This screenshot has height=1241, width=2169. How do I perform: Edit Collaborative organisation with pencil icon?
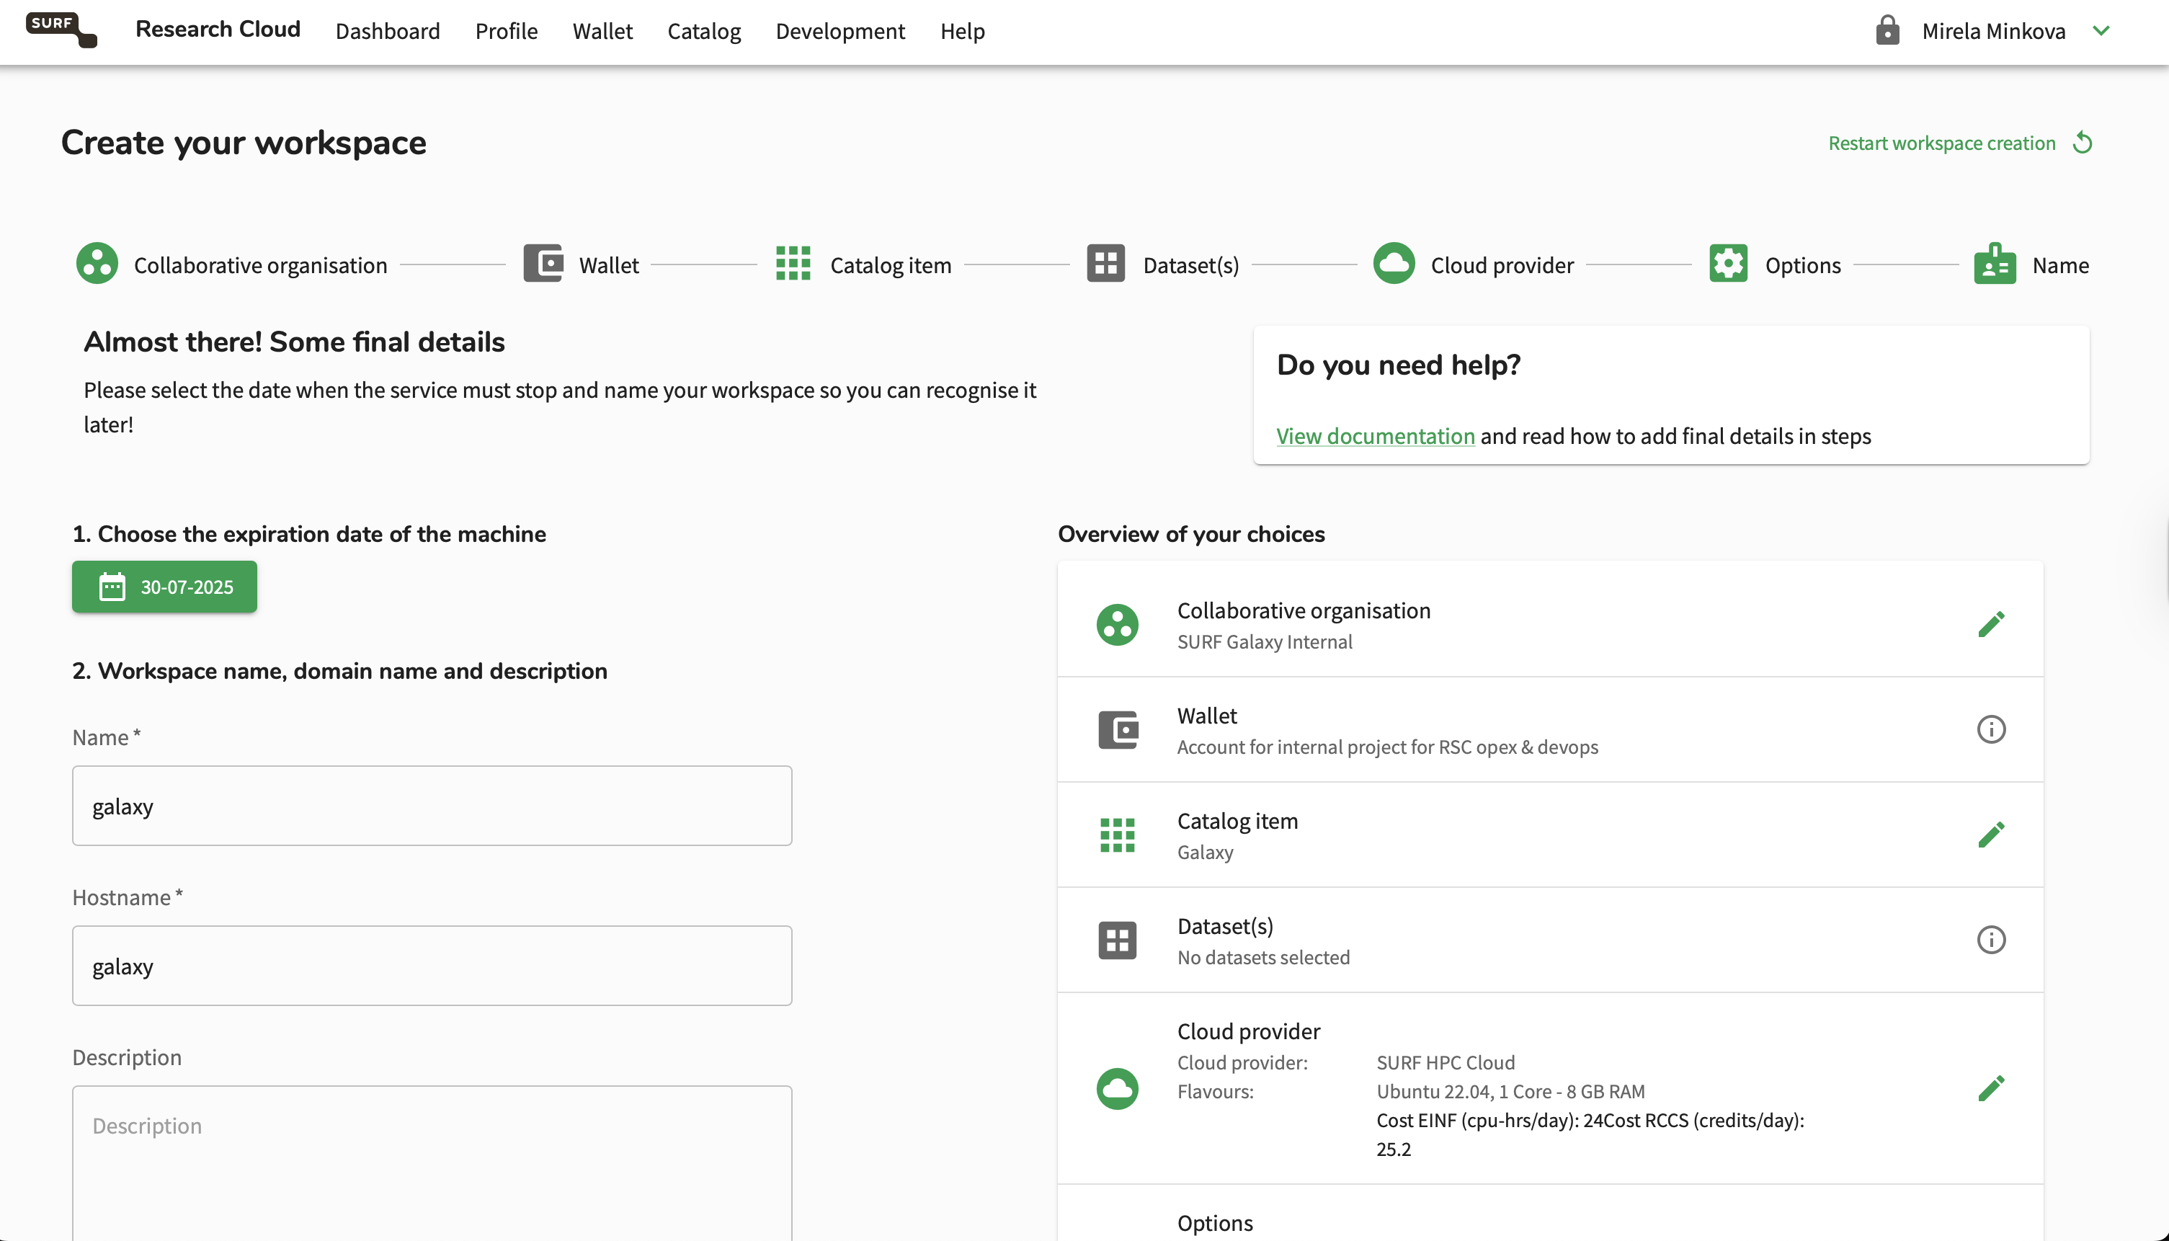pyautogui.click(x=1991, y=625)
